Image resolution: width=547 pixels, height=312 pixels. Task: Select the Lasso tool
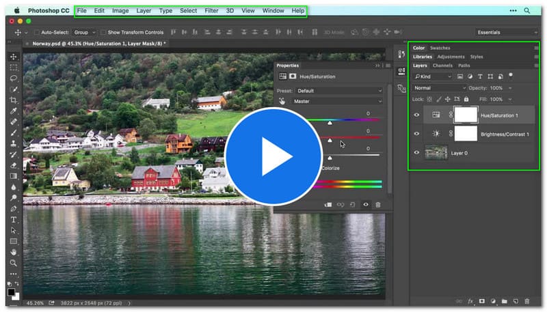(x=13, y=79)
